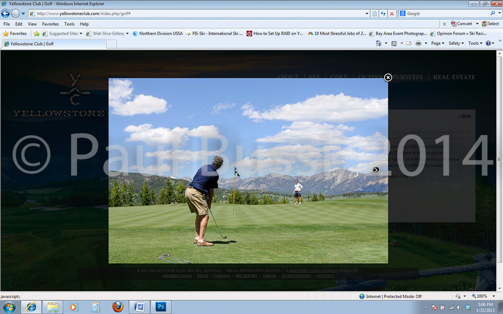The image size is (503, 314).
Task: Open the Safety command bar menu
Action: coord(456,43)
